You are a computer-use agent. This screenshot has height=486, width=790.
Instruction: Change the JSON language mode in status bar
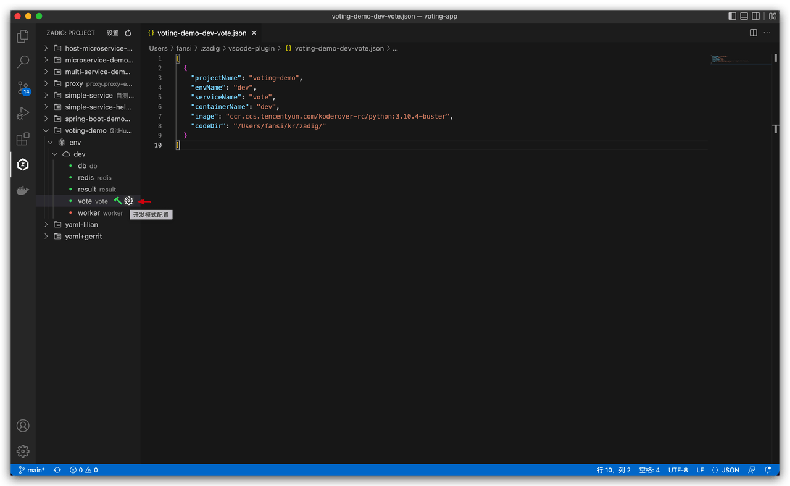[726, 470]
